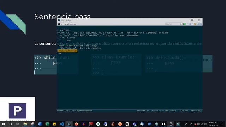Open the red flag app on the taskbar
Screen dimensions: 226x127
pos(91,124)
